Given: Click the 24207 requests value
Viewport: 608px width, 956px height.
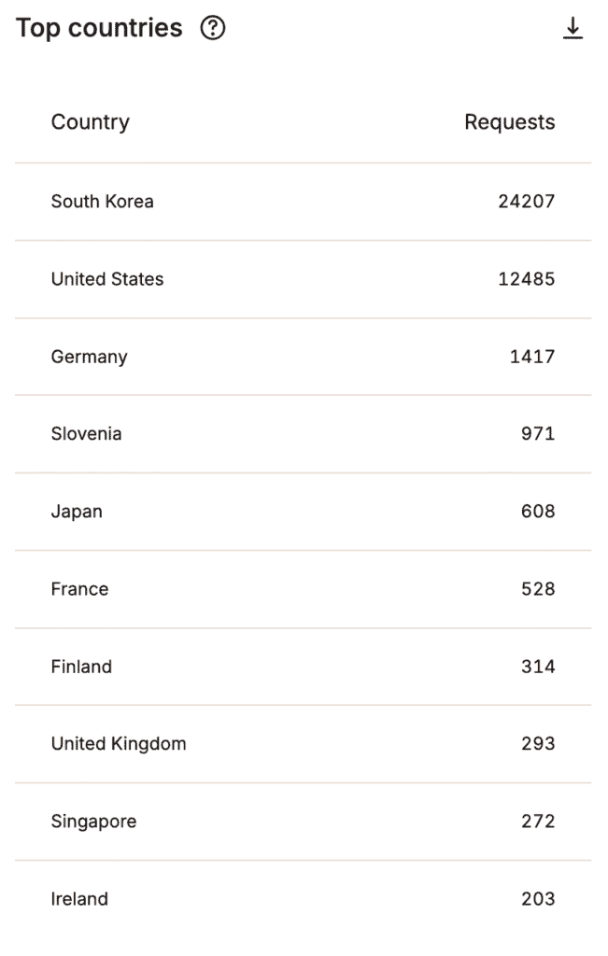Looking at the screenshot, I should 527,202.
